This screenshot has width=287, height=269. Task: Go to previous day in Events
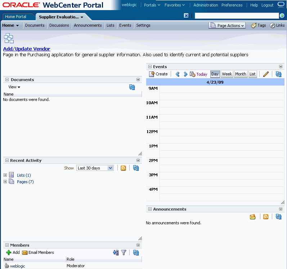coord(178,74)
